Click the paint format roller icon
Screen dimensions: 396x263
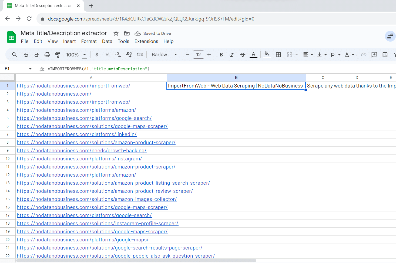coord(58,55)
